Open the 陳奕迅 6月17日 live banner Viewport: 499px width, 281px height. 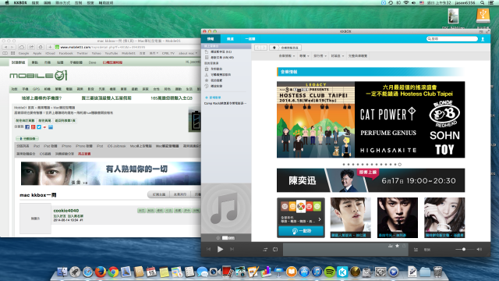pyautogui.click(x=371, y=180)
